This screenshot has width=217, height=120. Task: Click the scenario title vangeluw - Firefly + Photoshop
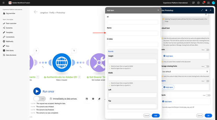(53, 13)
